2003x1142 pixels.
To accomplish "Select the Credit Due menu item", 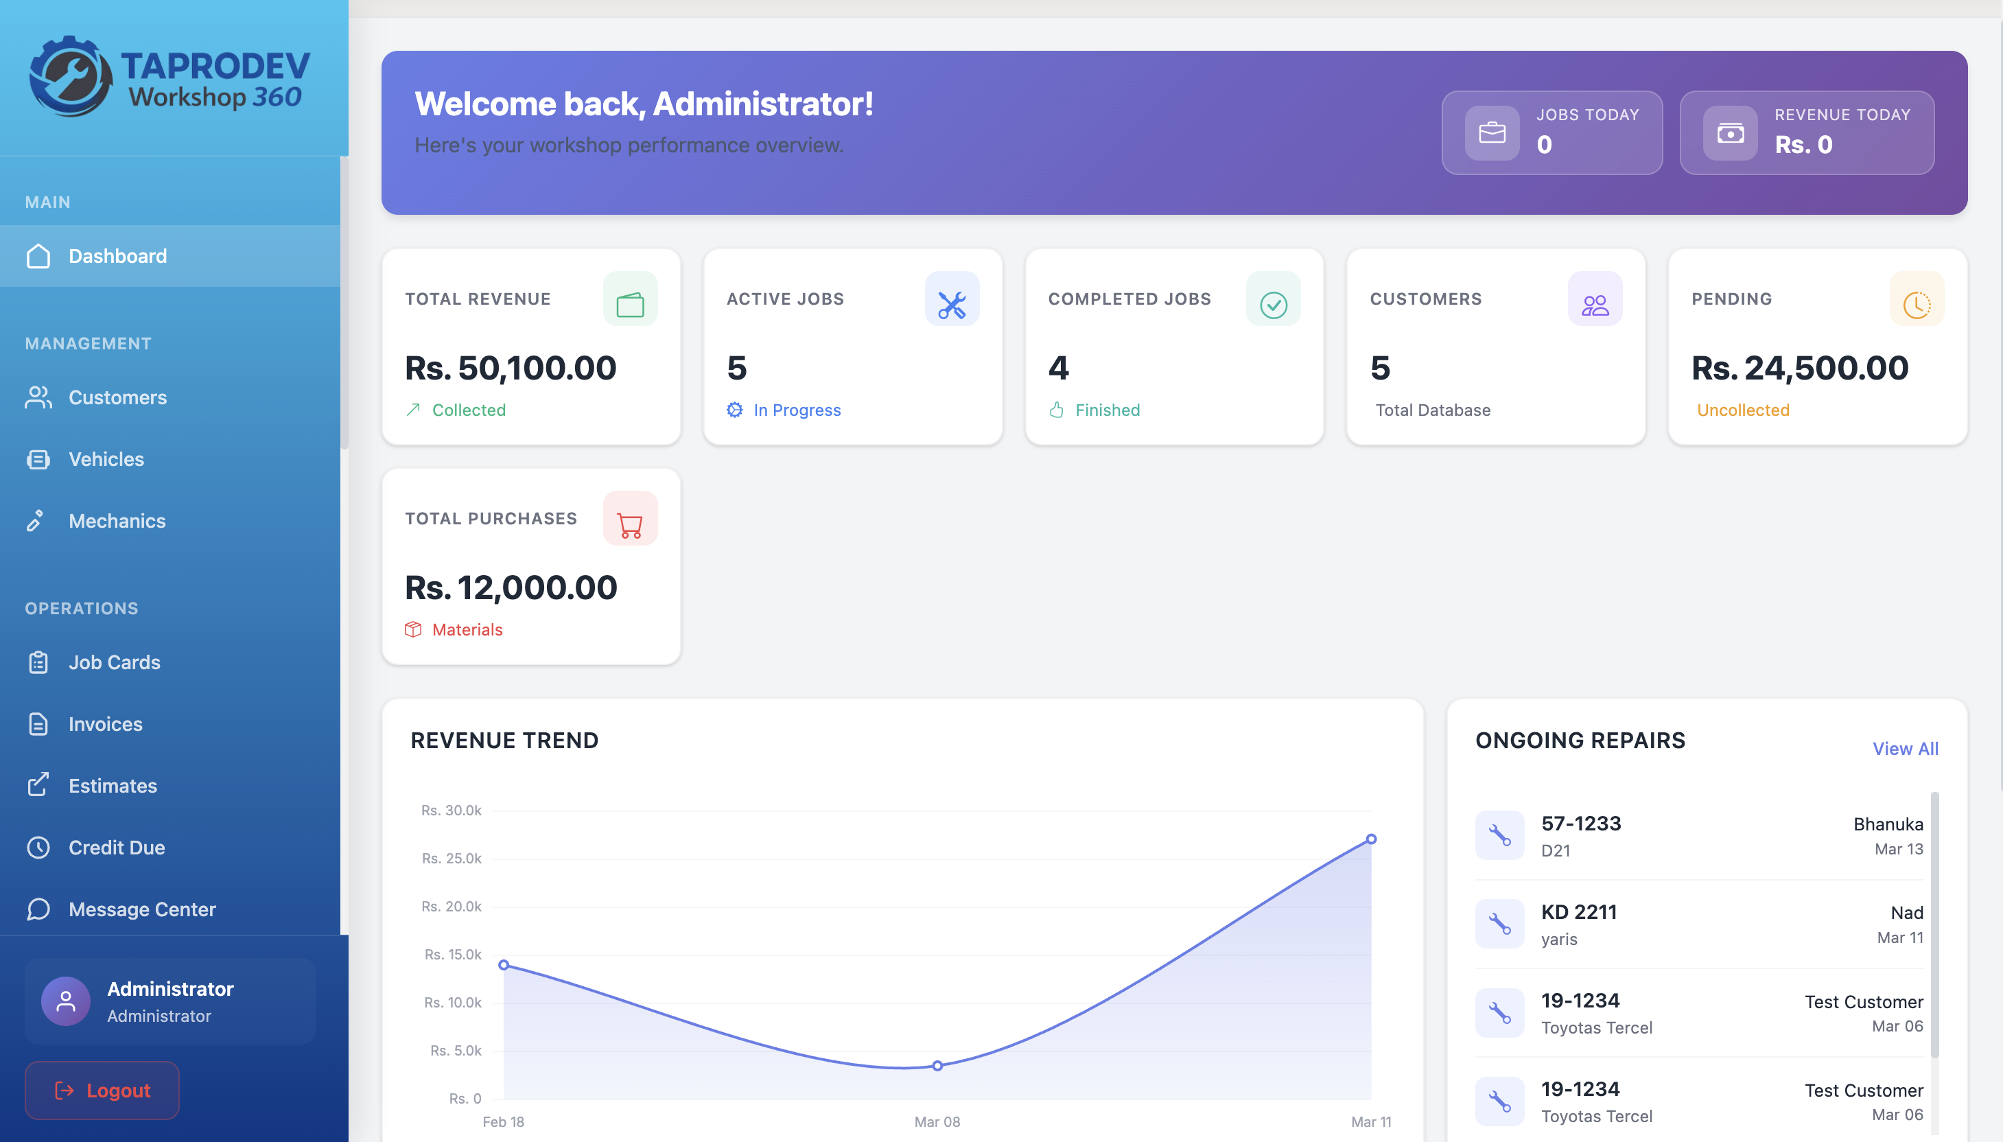I will click(x=116, y=847).
